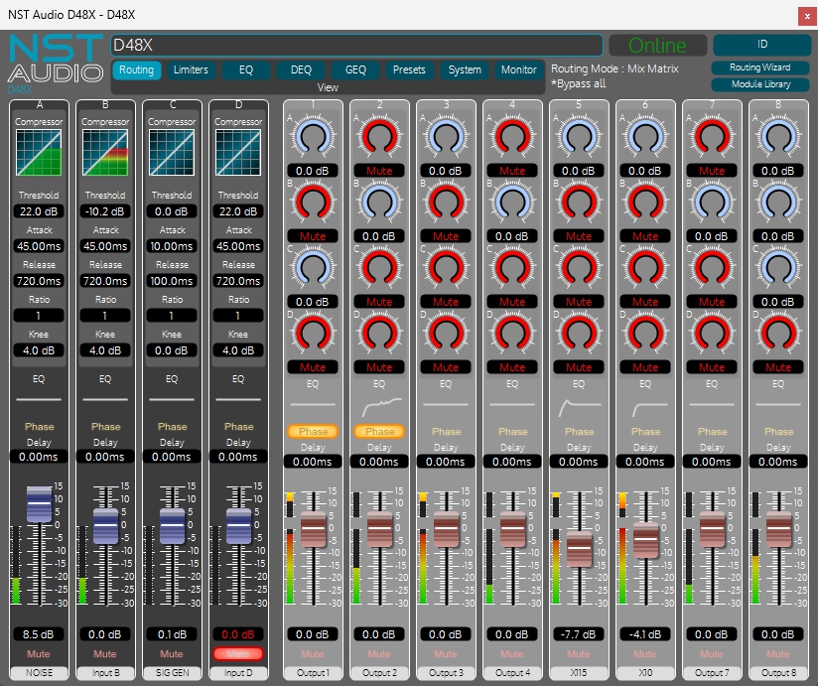The width and height of the screenshot is (818, 686).
Task: Open the System view
Action: [465, 69]
